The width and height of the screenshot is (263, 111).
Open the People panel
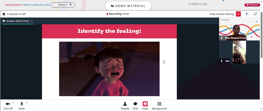pos(125,106)
